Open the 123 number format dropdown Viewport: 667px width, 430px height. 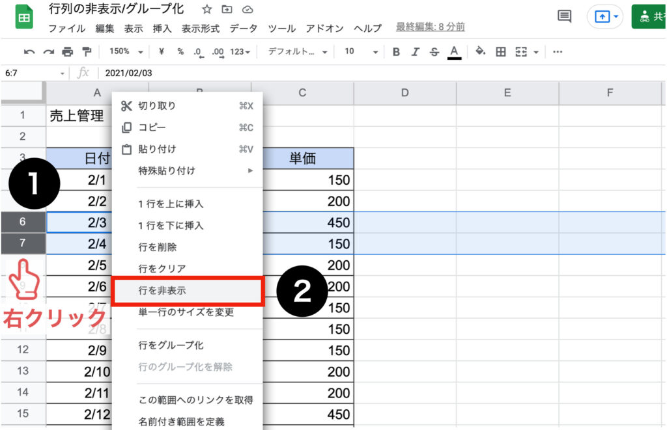tap(240, 52)
